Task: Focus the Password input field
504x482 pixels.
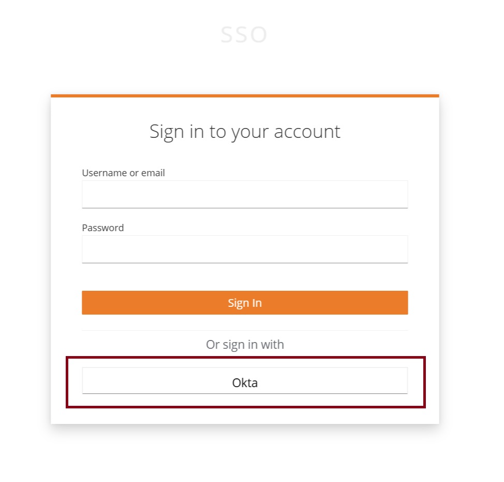Action: (244, 249)
